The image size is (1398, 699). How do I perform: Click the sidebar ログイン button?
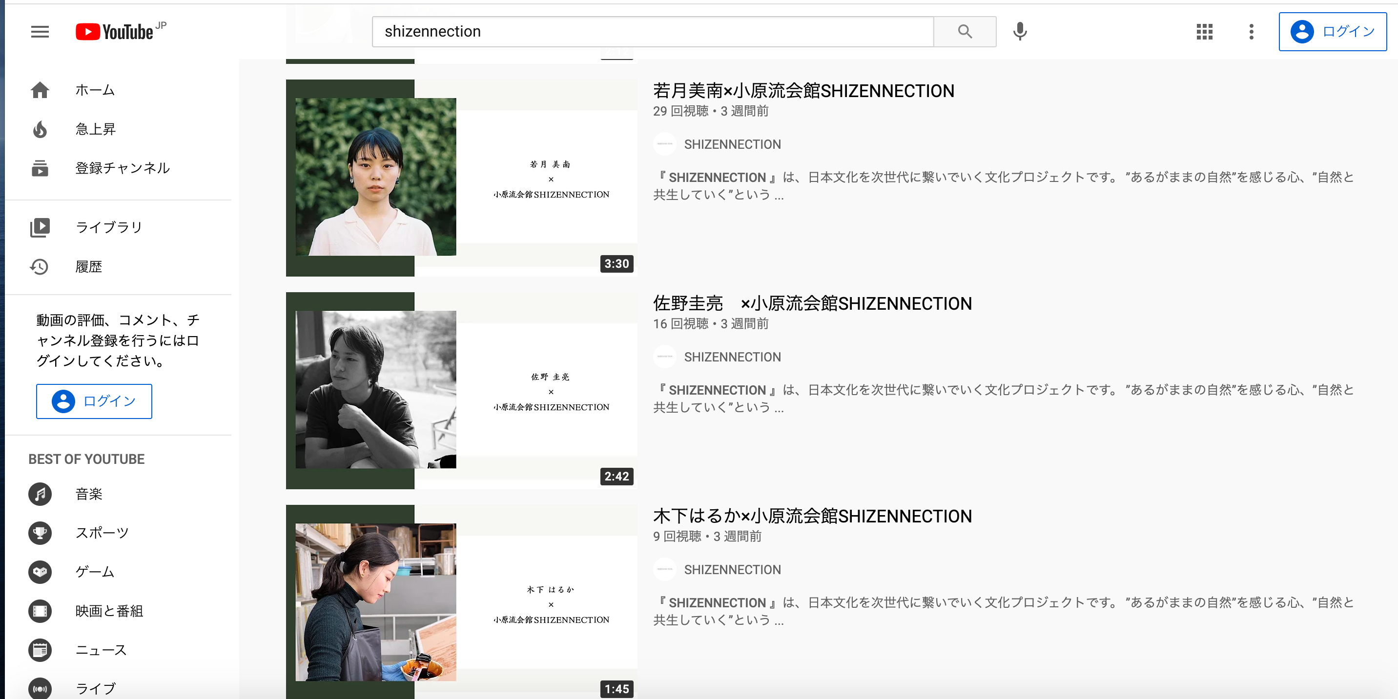pos(94,401)
